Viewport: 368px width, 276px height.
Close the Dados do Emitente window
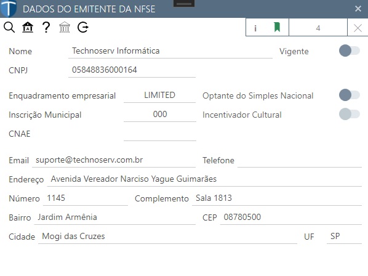pyautogui.click(x=358, y=9)
